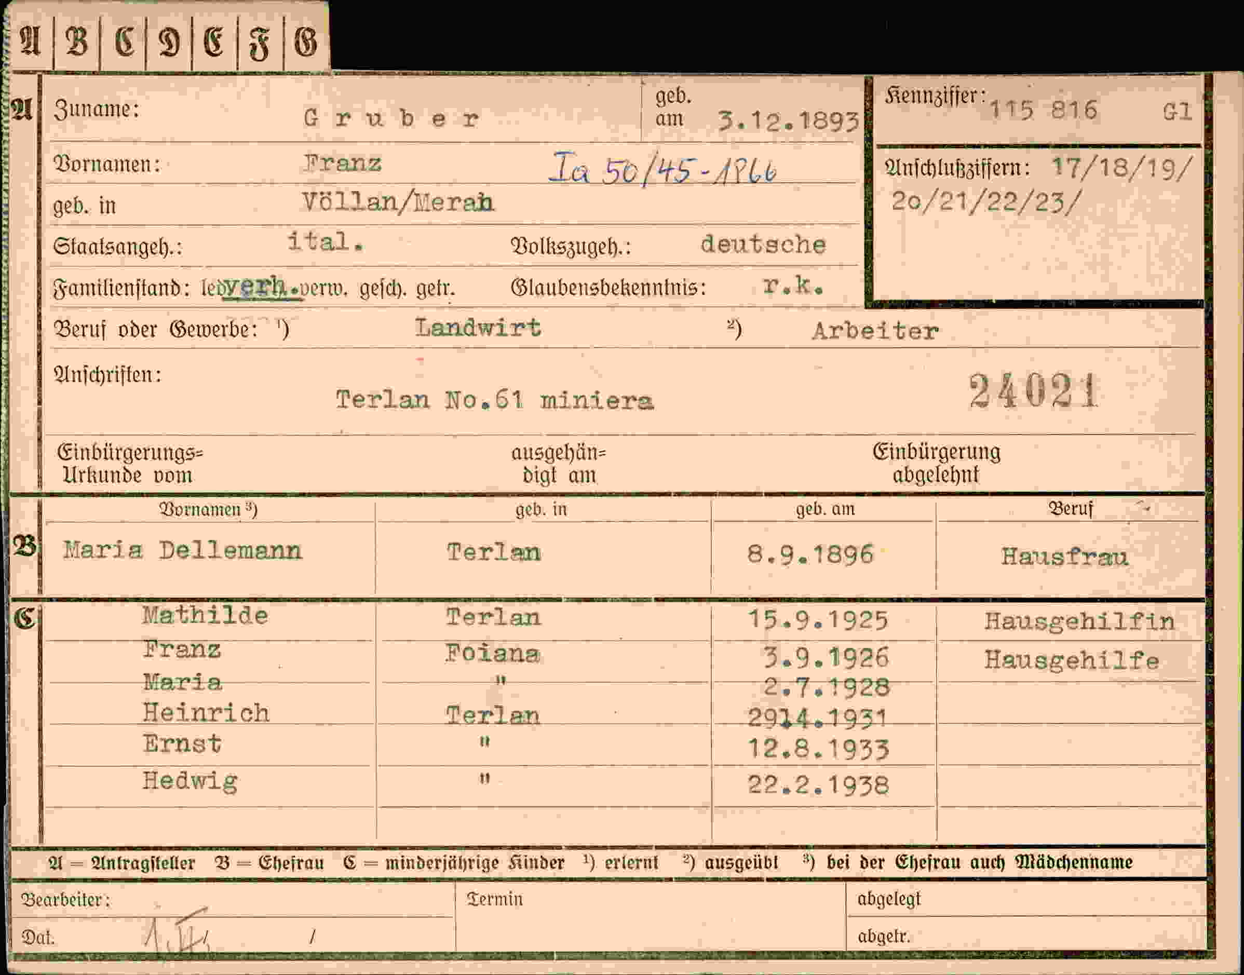
Task: Click the learned profession 'Landwirt'
Action: point(478,328)
